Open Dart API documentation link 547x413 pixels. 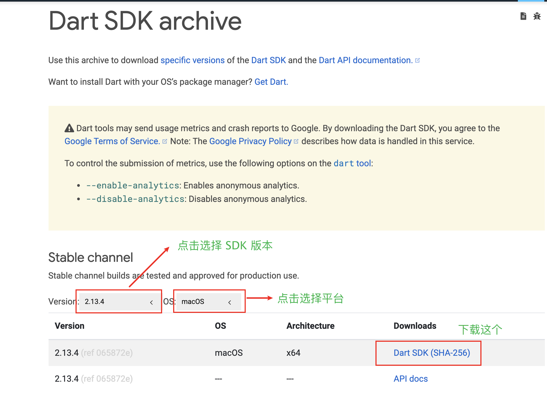pos(365,60)
